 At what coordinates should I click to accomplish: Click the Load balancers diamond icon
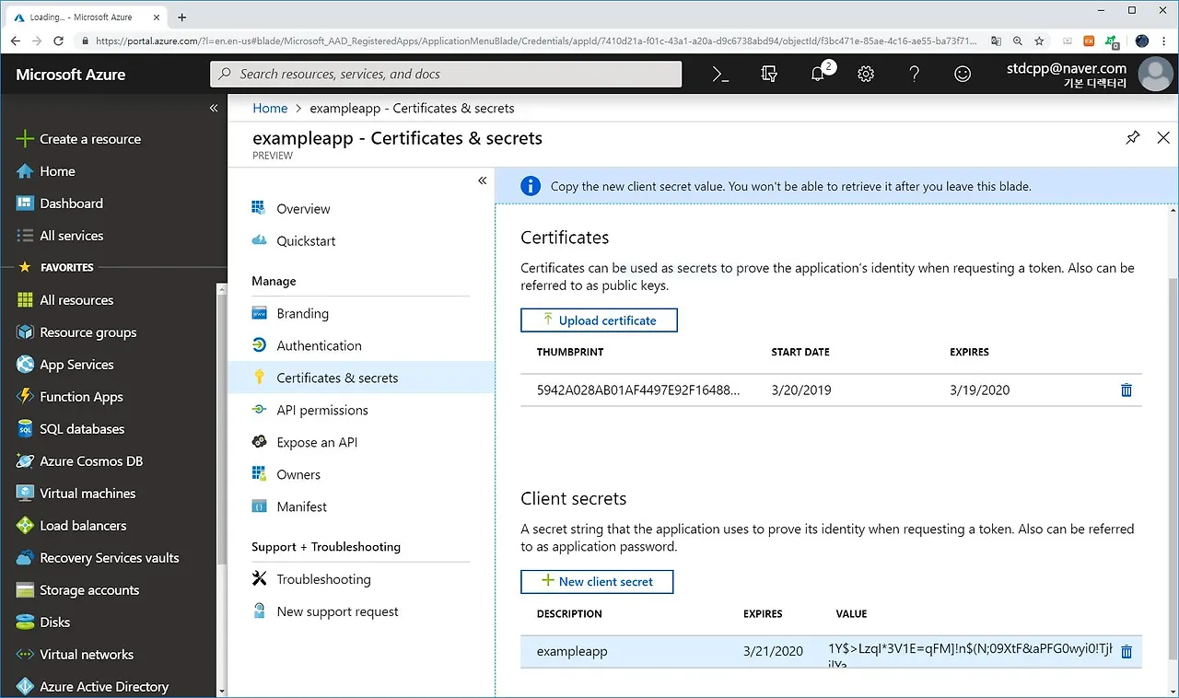pos(25,526)
